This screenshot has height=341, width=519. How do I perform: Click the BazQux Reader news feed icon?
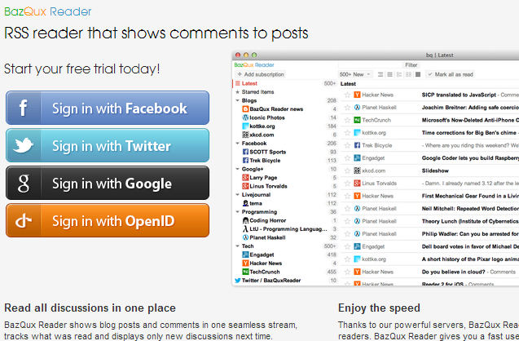(245, 109)
